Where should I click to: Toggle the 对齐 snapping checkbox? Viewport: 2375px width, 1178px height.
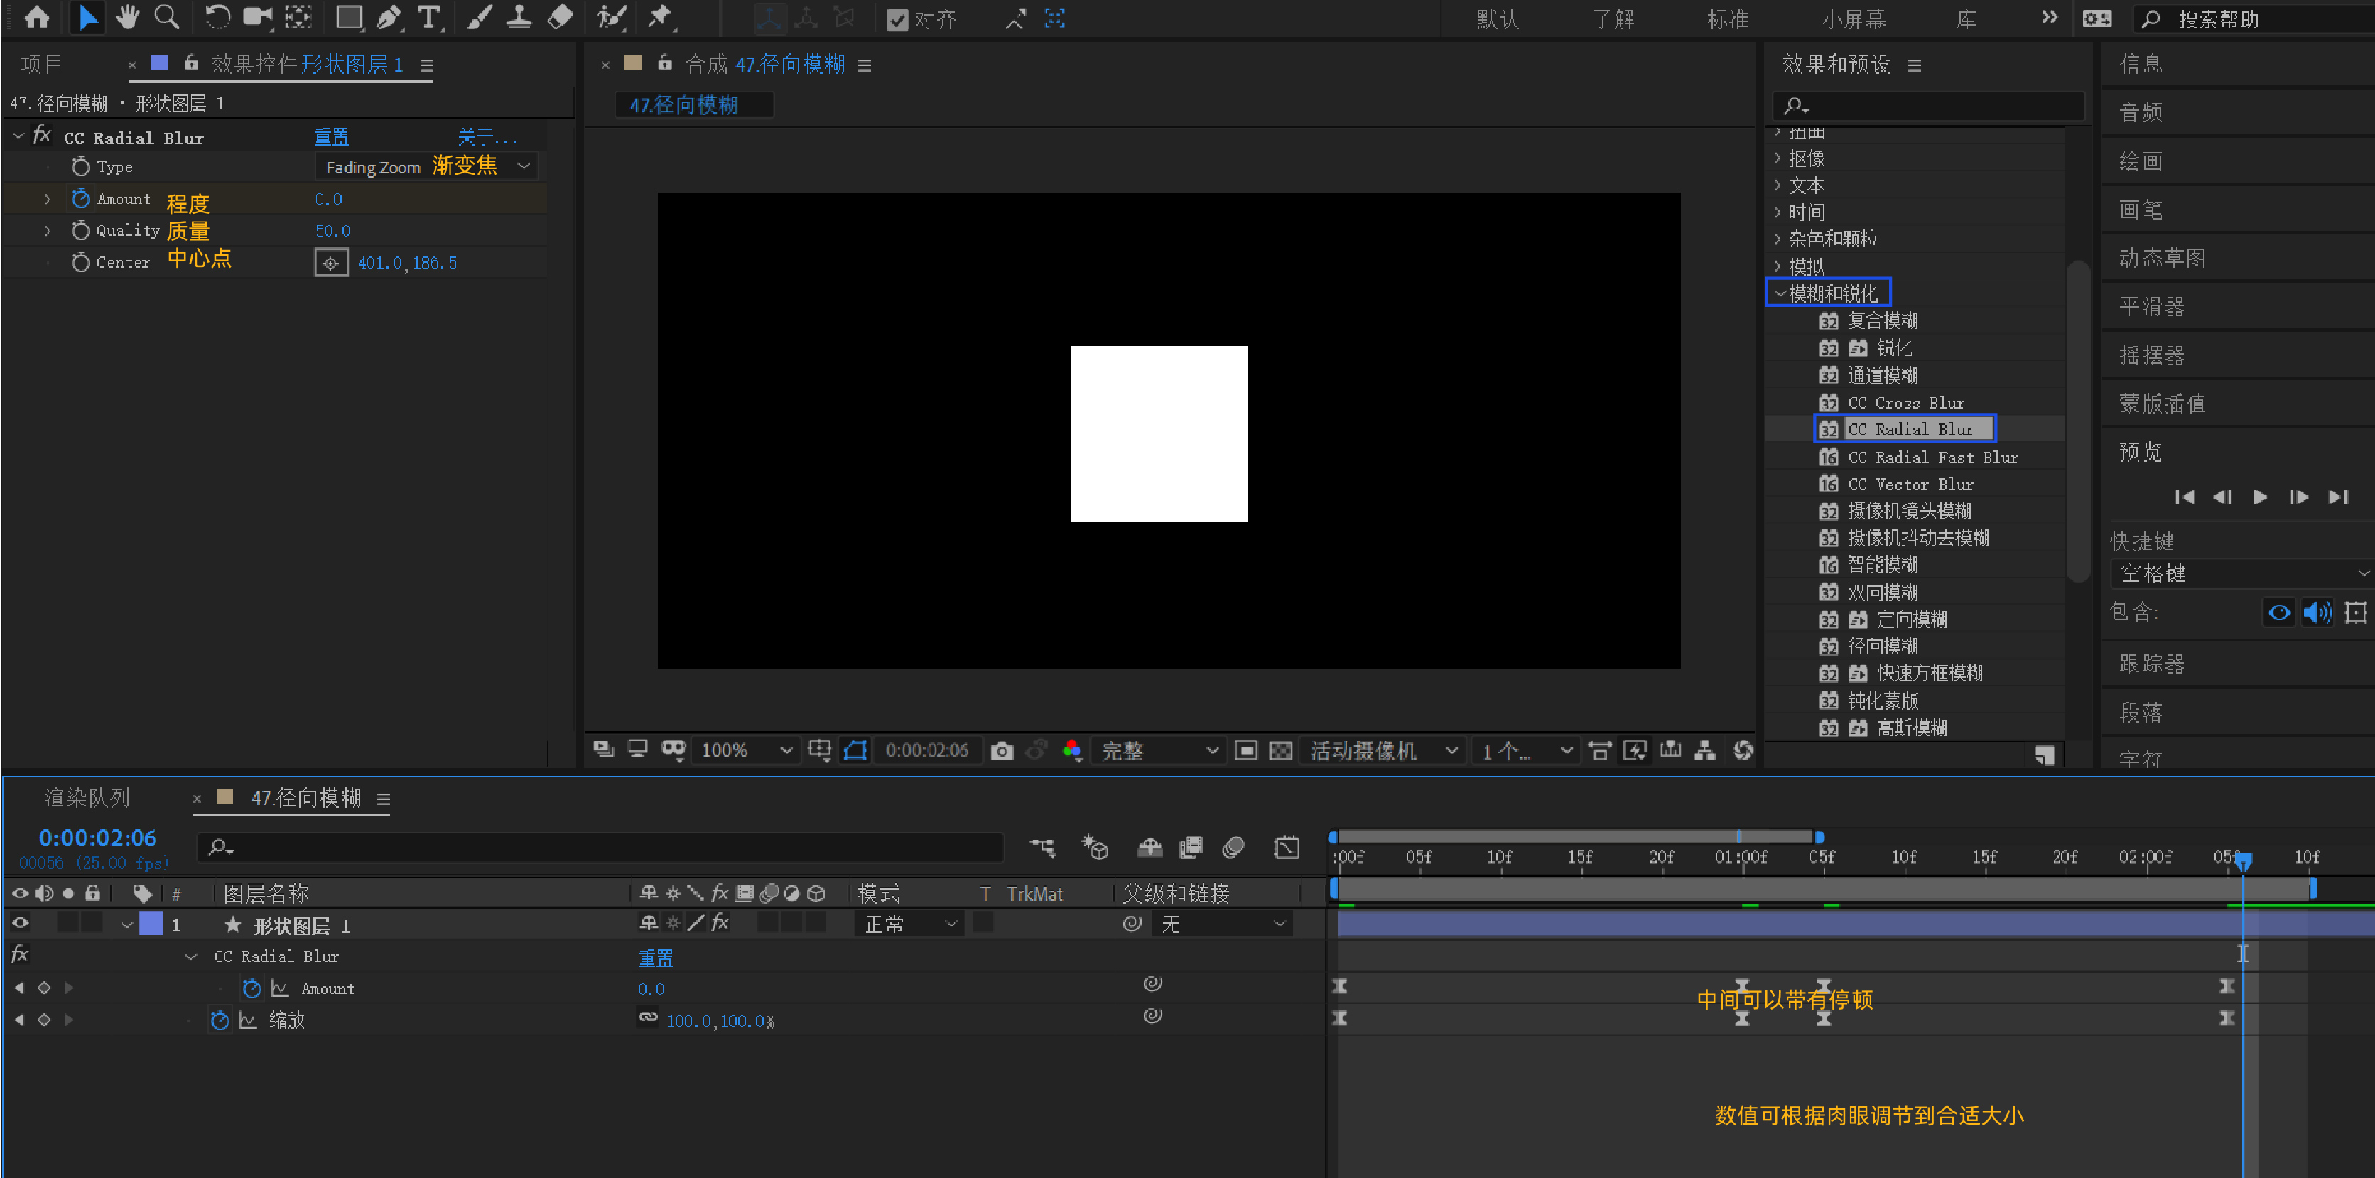click(x=897, y=19)
